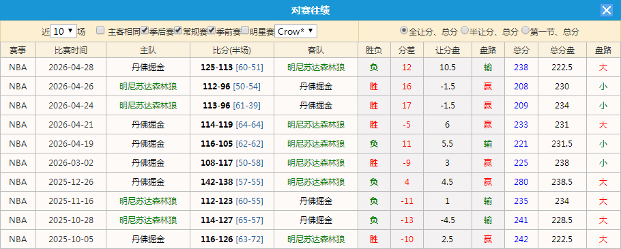Click point difference value -13

point(407,220)
